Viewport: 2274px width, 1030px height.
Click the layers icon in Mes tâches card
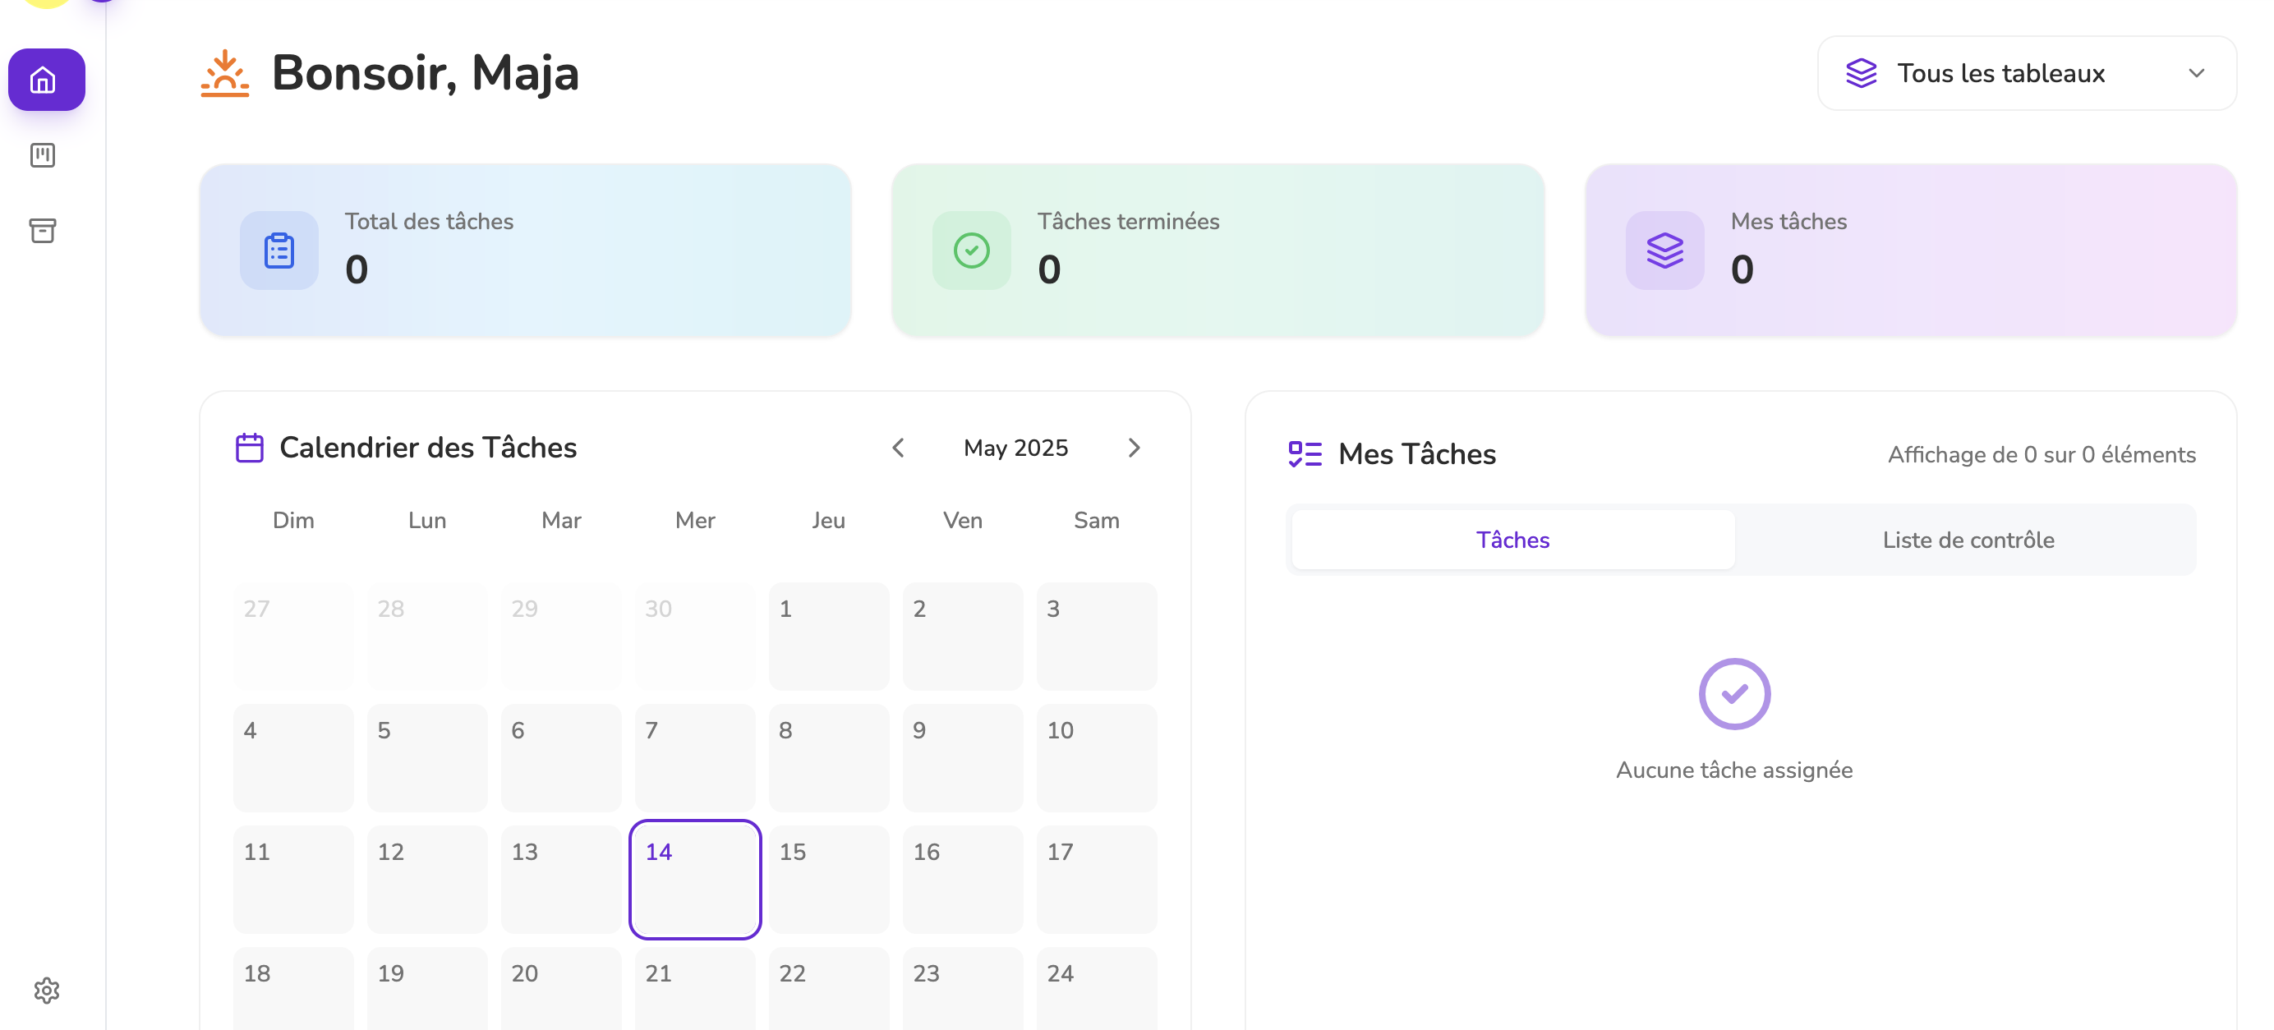pyautogui.click(x=1665, y=251)
